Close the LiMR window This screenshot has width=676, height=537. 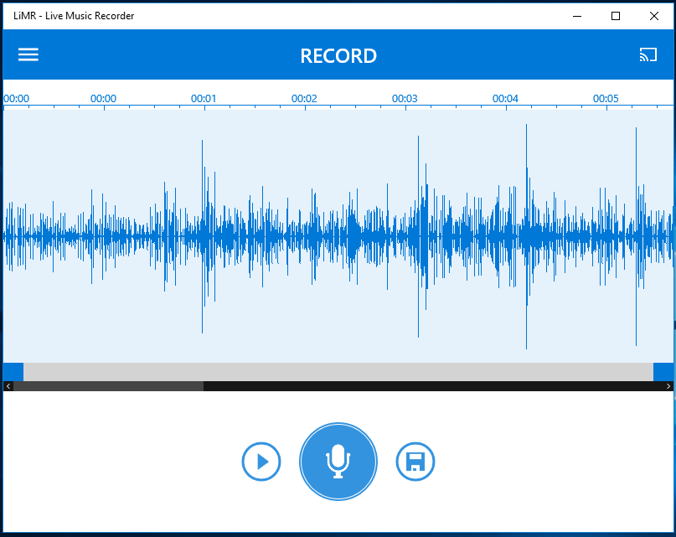click(x=654, y=16)
